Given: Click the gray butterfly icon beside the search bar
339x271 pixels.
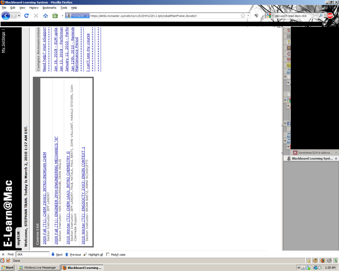Looking at the screenshot, I should point(257,16).
